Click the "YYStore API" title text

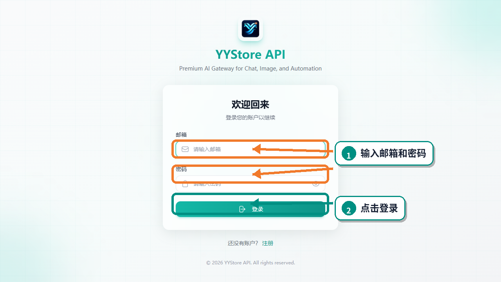click(250, 54)
